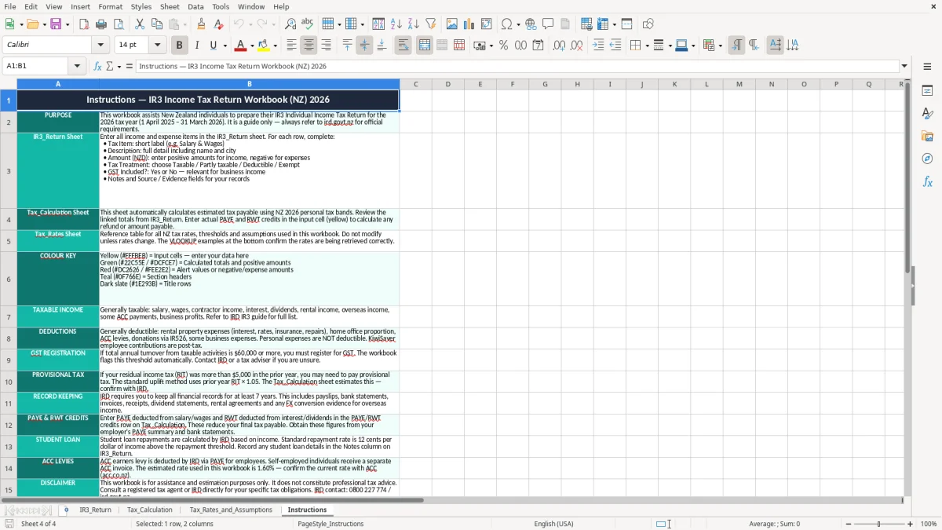Switch to the IR3_Return sheet tab

click(95, 510)
